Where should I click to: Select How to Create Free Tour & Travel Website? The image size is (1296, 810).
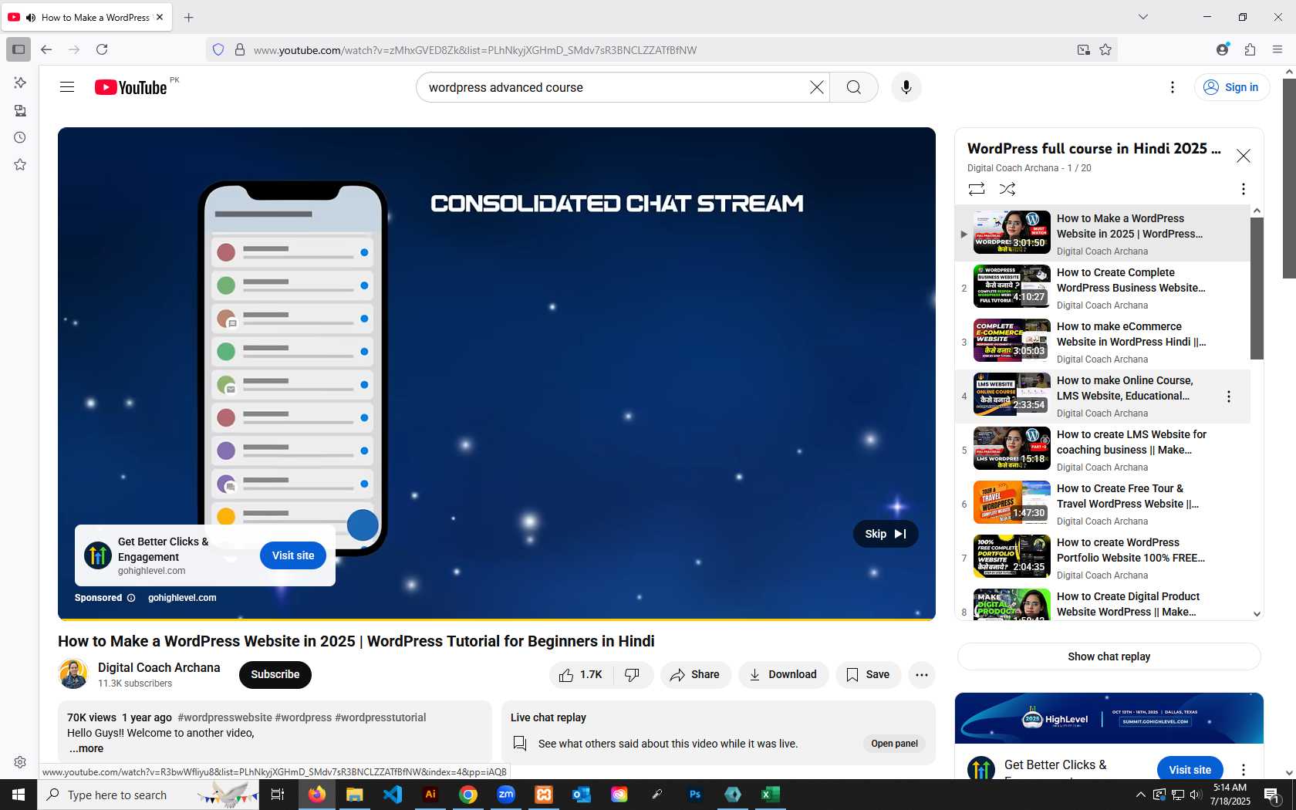coord(1103,505)
